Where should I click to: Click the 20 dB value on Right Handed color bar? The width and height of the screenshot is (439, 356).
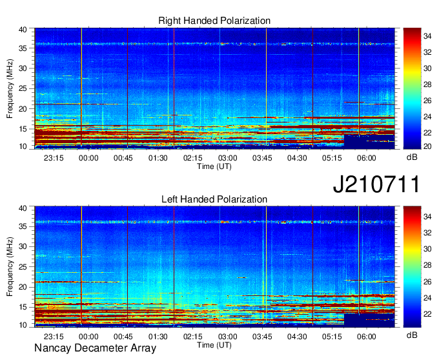(x=427, y=146)
